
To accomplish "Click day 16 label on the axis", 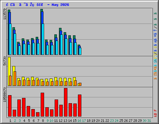I will (79, 121).
